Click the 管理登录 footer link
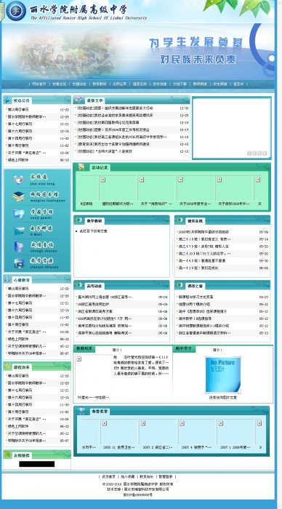The height and width of the screenshot is (509, 282). tap(166, 477)
